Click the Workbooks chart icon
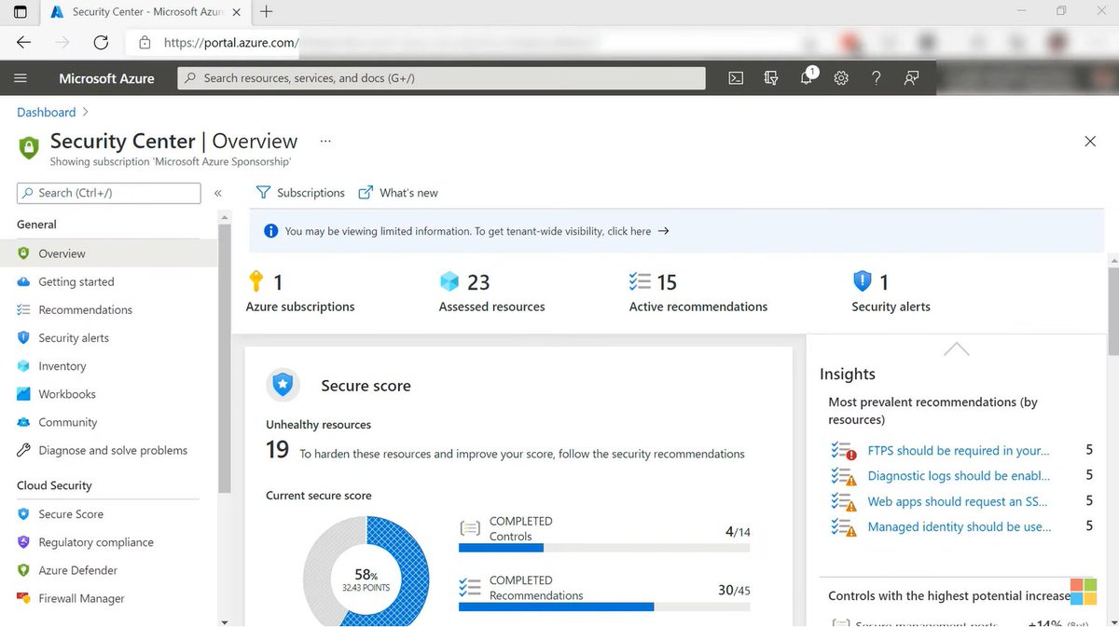Screen dimensions: 1119x627 (x=23, y=394)
